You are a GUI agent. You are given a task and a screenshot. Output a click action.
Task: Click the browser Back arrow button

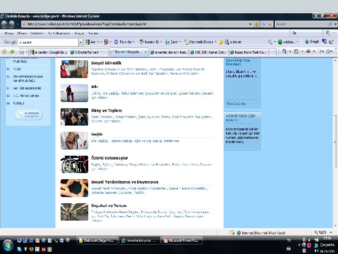click(4, 24)
